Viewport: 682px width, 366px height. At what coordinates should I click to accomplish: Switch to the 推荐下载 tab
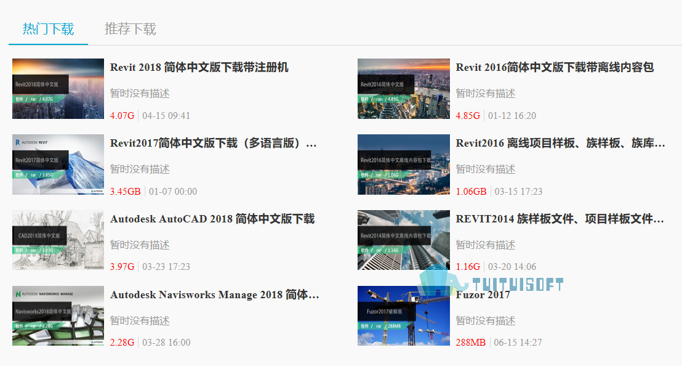(130, 29)
